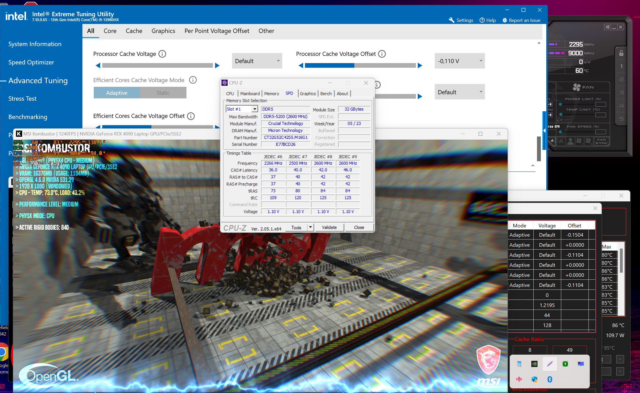Click the CPU tab in CPU-Z

[229, 93]
